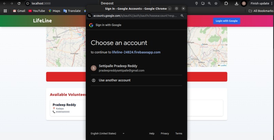Click the browser back arrow
This screenshot has height=140, width=274.
(x=4, y=3)
